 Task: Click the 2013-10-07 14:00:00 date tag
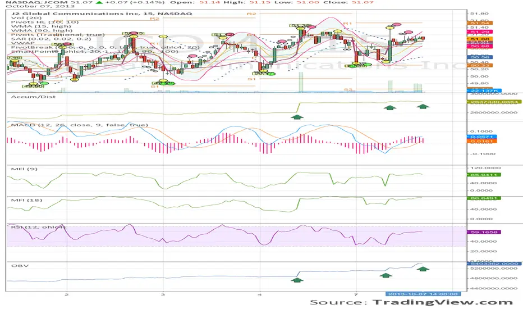(423, 294)
